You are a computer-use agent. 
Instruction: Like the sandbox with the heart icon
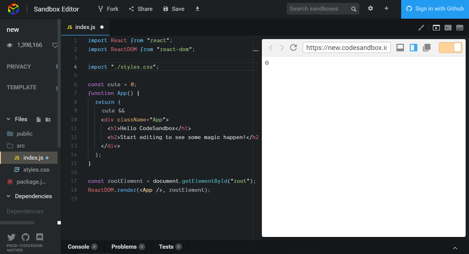click(x=55, y=45)
